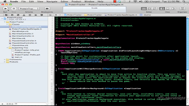Switch to Assistant editor

(149, 9)
